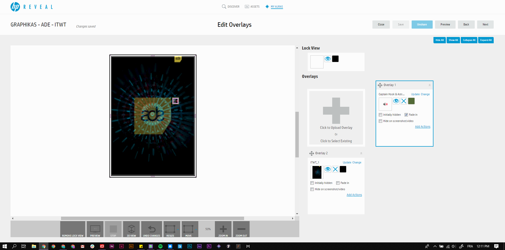The image size is (505, 250).
Task: Click to Select Existing overlay
Action: (x=336, y=141)
